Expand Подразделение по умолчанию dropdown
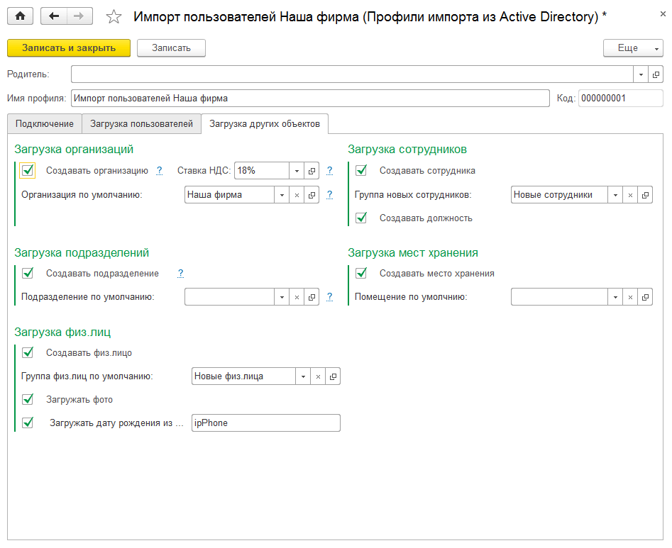 (x=282, y=296)
